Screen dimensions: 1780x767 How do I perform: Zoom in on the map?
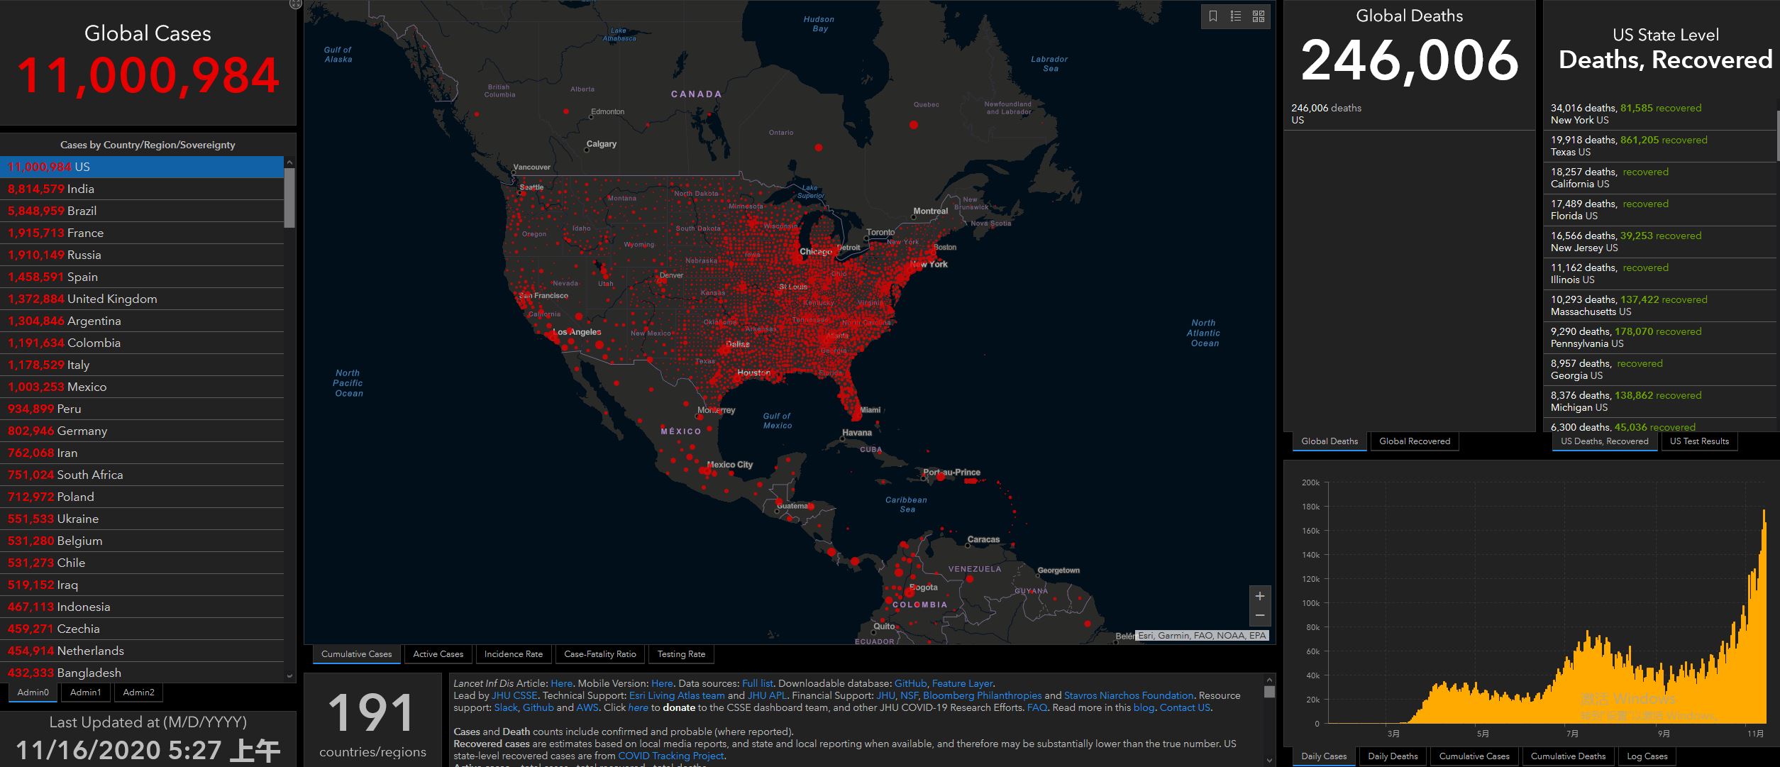[1260, 596]
